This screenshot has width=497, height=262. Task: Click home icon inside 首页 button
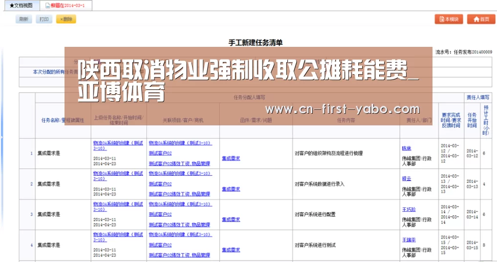pyautogui.click(x=476, y=20)
